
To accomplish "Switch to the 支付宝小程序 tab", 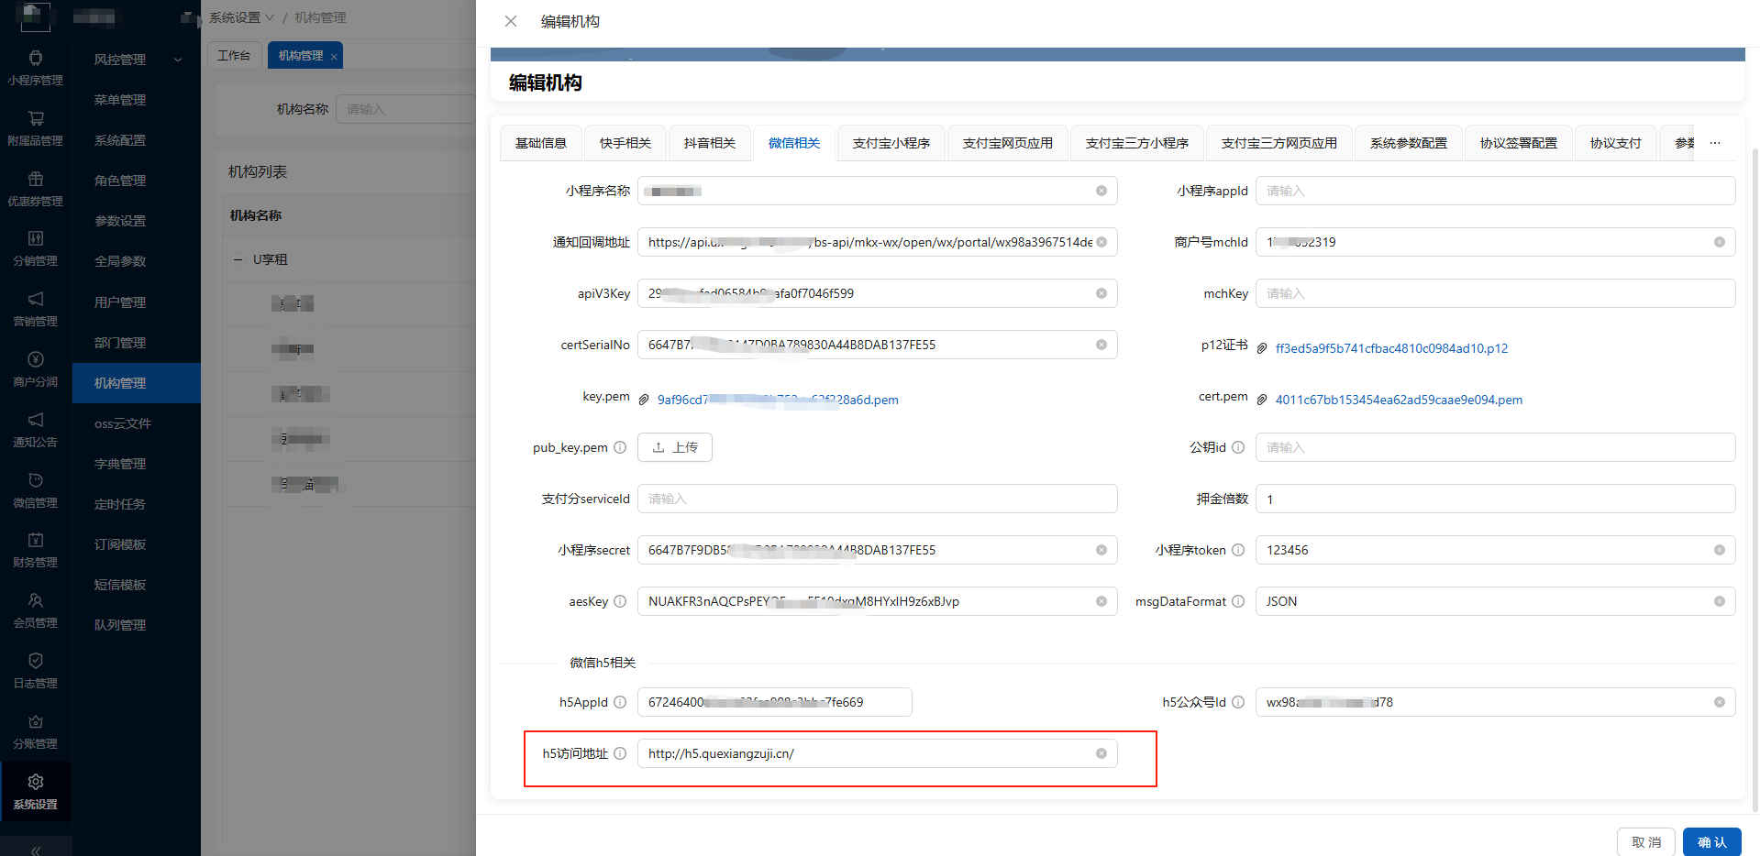I will click(891, 143).
